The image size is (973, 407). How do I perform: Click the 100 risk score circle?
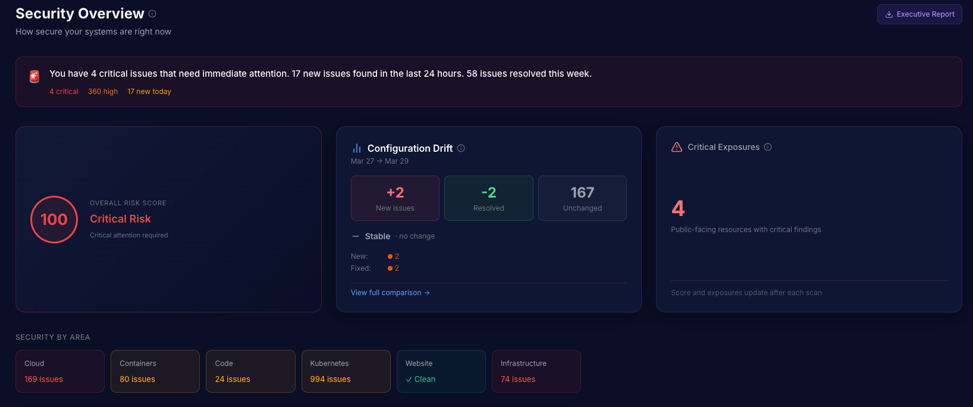(54, 220)
